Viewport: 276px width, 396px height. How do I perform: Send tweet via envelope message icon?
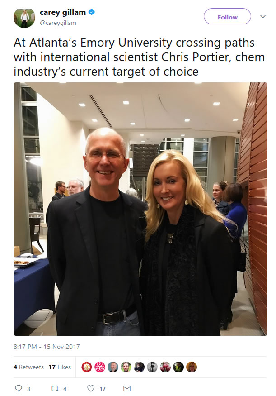(127, 388)
